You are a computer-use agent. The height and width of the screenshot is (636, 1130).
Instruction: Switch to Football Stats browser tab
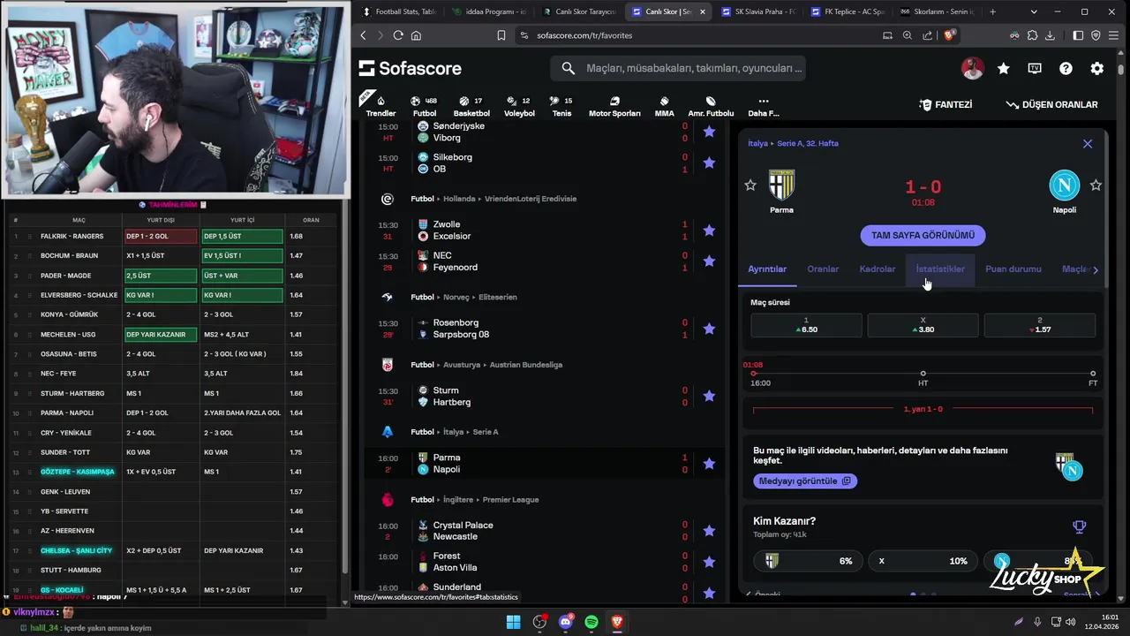[x=397, y=11]
